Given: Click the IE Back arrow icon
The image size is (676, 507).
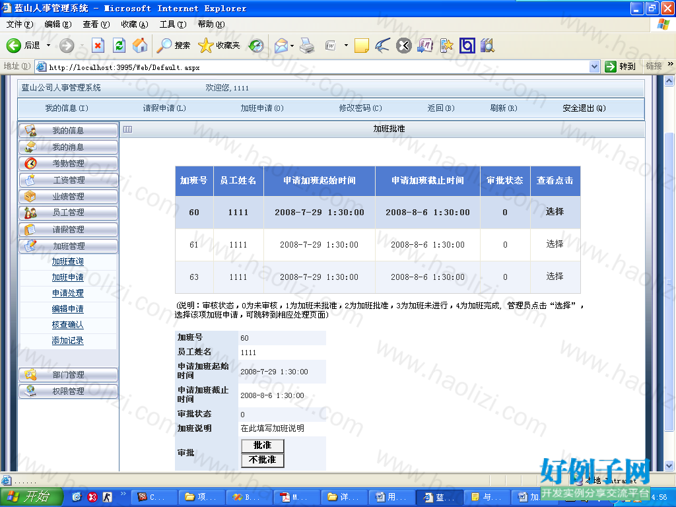Looking at the screenshot, I should click(x=13, y=46).
